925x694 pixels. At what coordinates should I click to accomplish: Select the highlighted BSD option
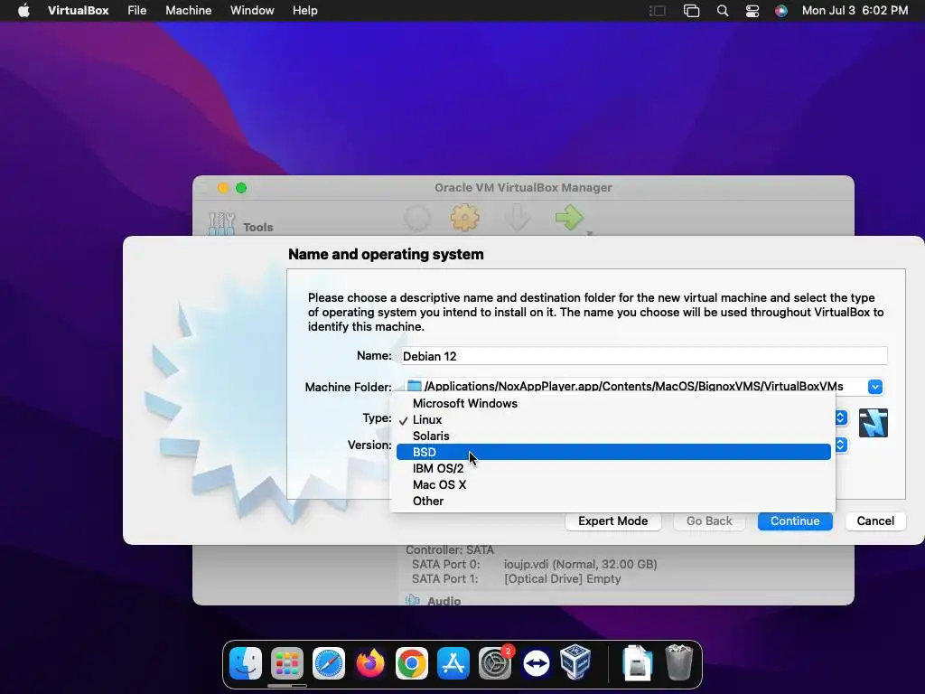point(613,452)
